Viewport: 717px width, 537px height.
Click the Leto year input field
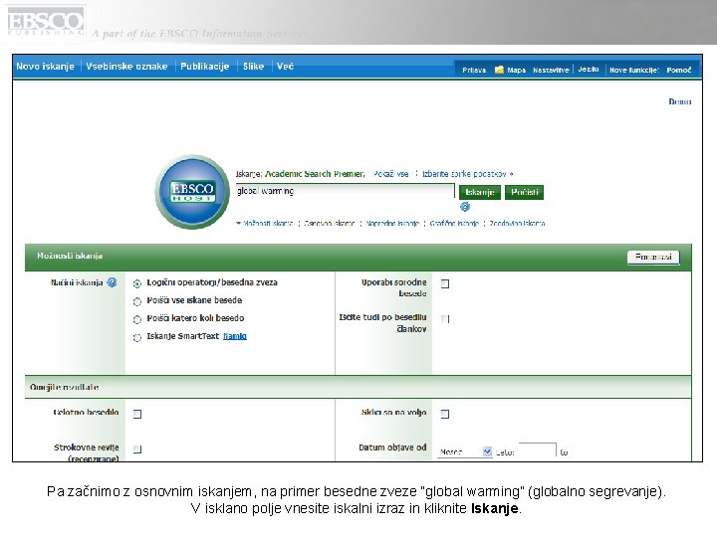[x=538, y=449]
